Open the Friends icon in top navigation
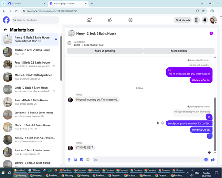 [110, 20]
